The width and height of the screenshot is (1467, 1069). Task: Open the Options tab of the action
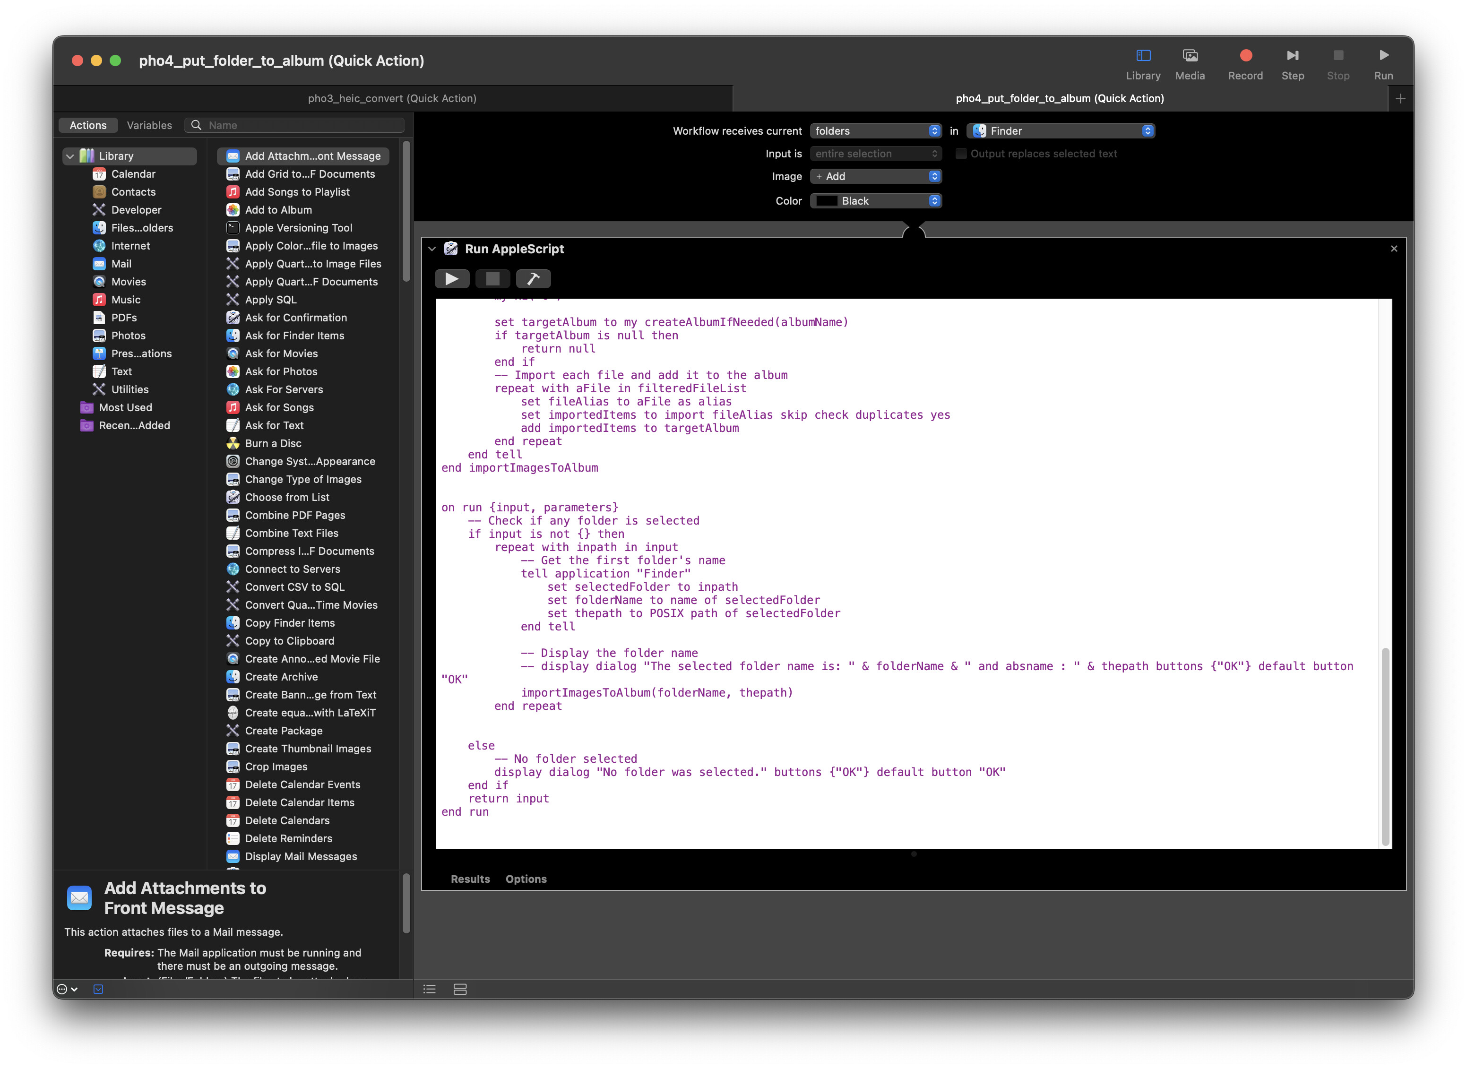[526, 879]
